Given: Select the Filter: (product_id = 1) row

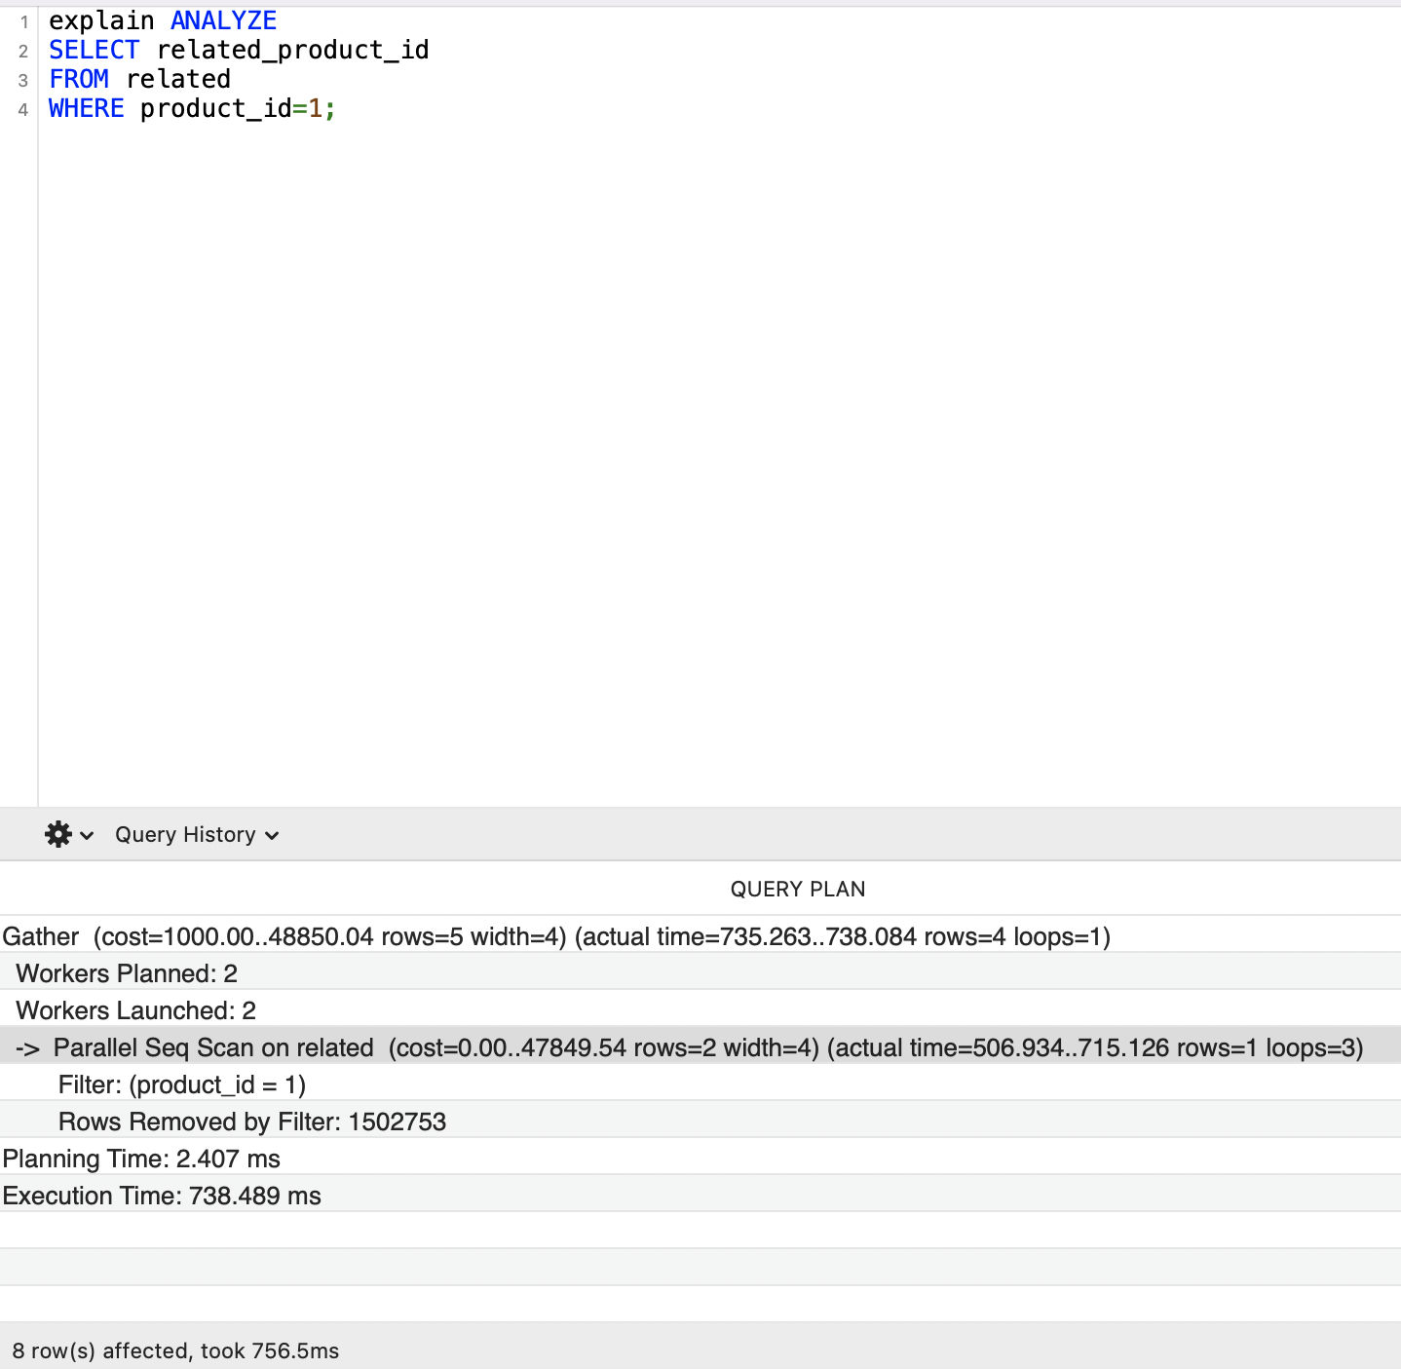Looking at the screenshot, I should [700, 1084].
